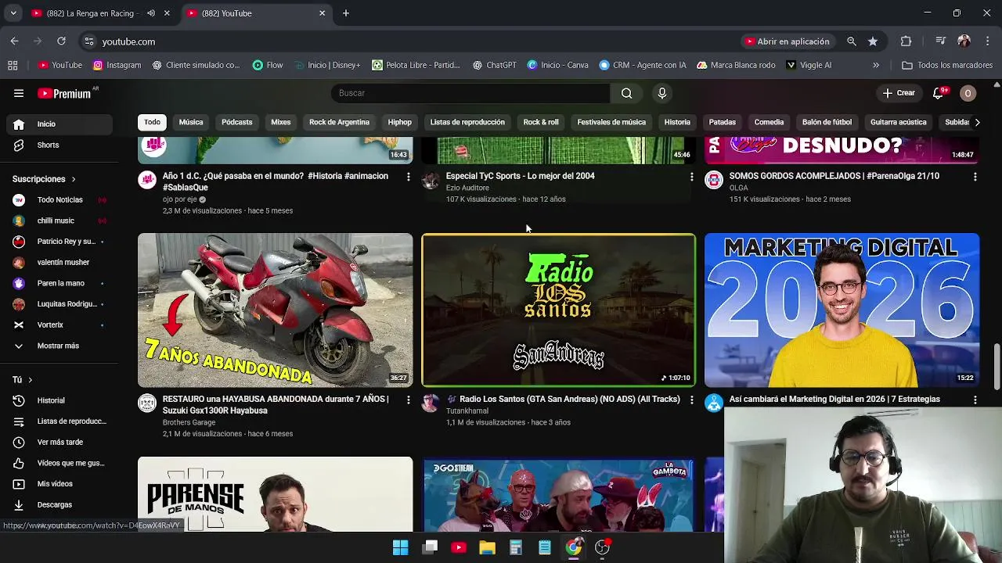
Task: Bookmark this page with star icon
Action: click(873, 41)
